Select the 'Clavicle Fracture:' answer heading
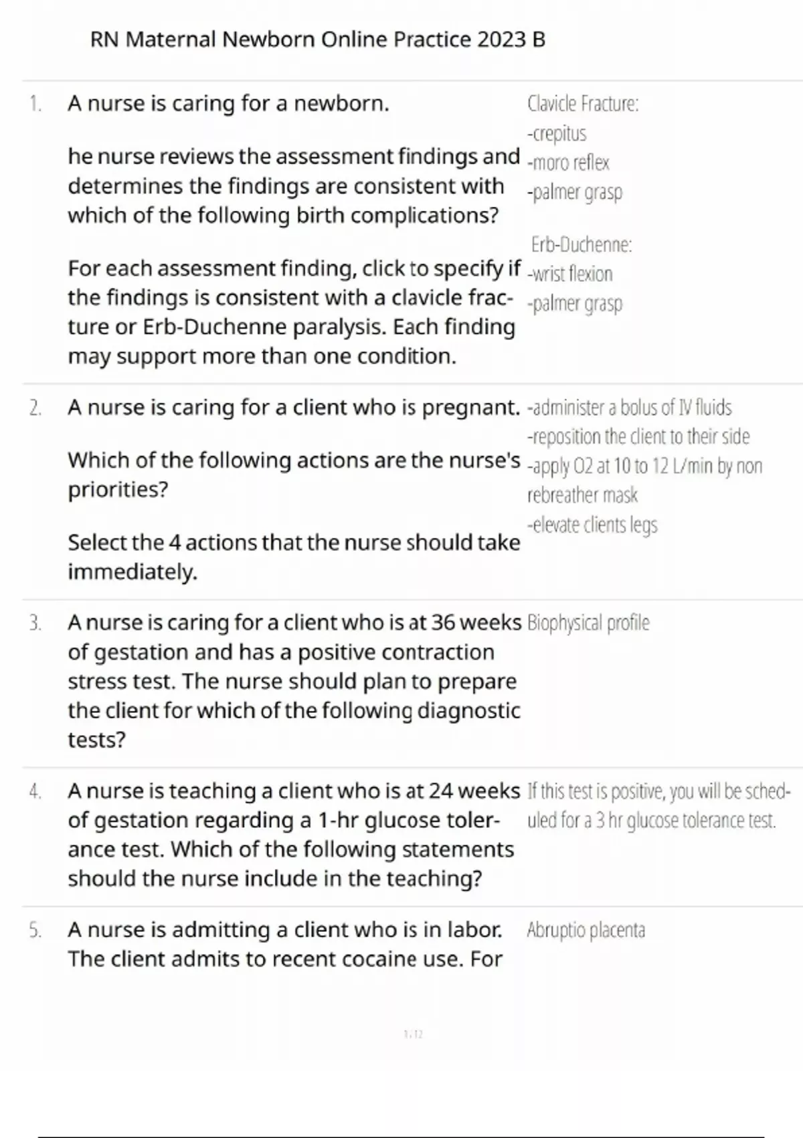 coord(583,104)
